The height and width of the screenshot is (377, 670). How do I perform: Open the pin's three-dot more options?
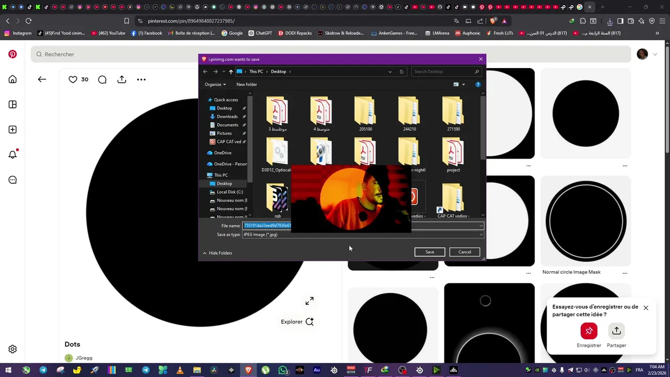pos(141,80)
